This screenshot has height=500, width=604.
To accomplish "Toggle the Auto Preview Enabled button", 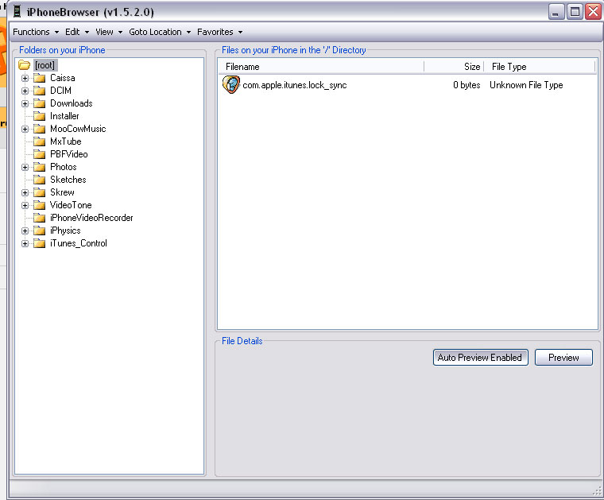I will 480,358.
